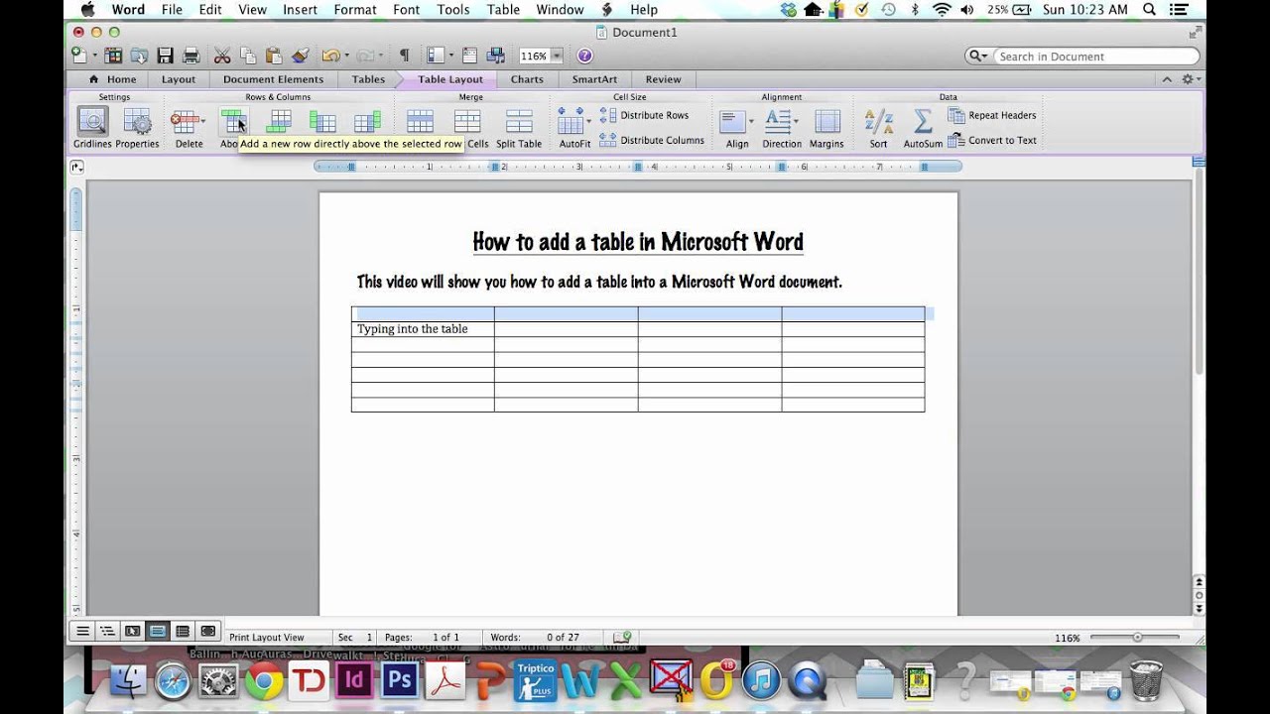Switch to Full Screen view
Viewport: 1270px width, 714px height.
coord(207,631)
